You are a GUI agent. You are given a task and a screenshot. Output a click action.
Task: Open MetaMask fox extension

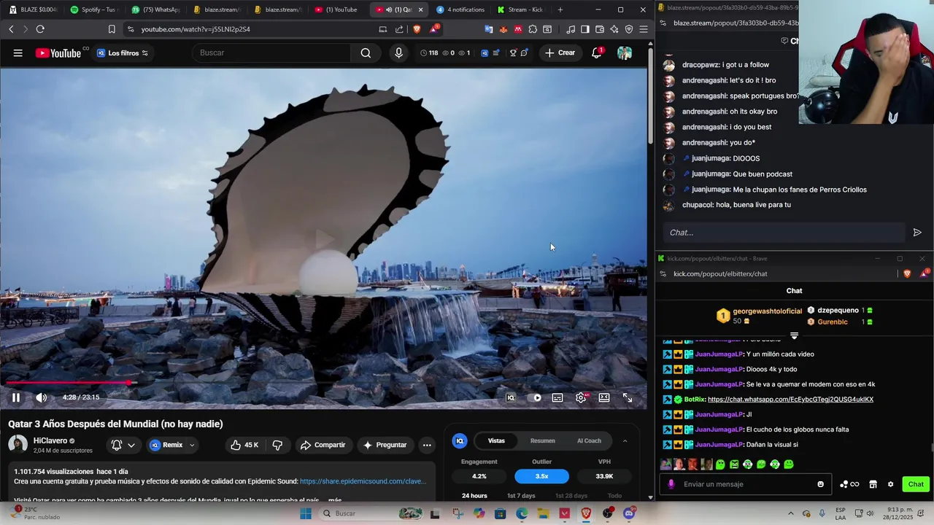pyautogui.click(x=503, y=29)
